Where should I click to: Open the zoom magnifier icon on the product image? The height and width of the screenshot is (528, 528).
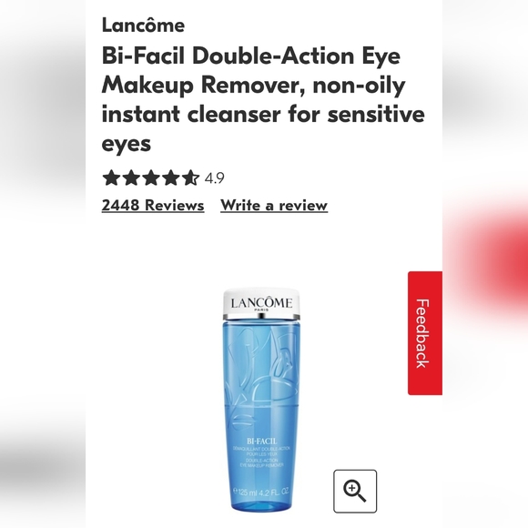(x=355, y=492)
